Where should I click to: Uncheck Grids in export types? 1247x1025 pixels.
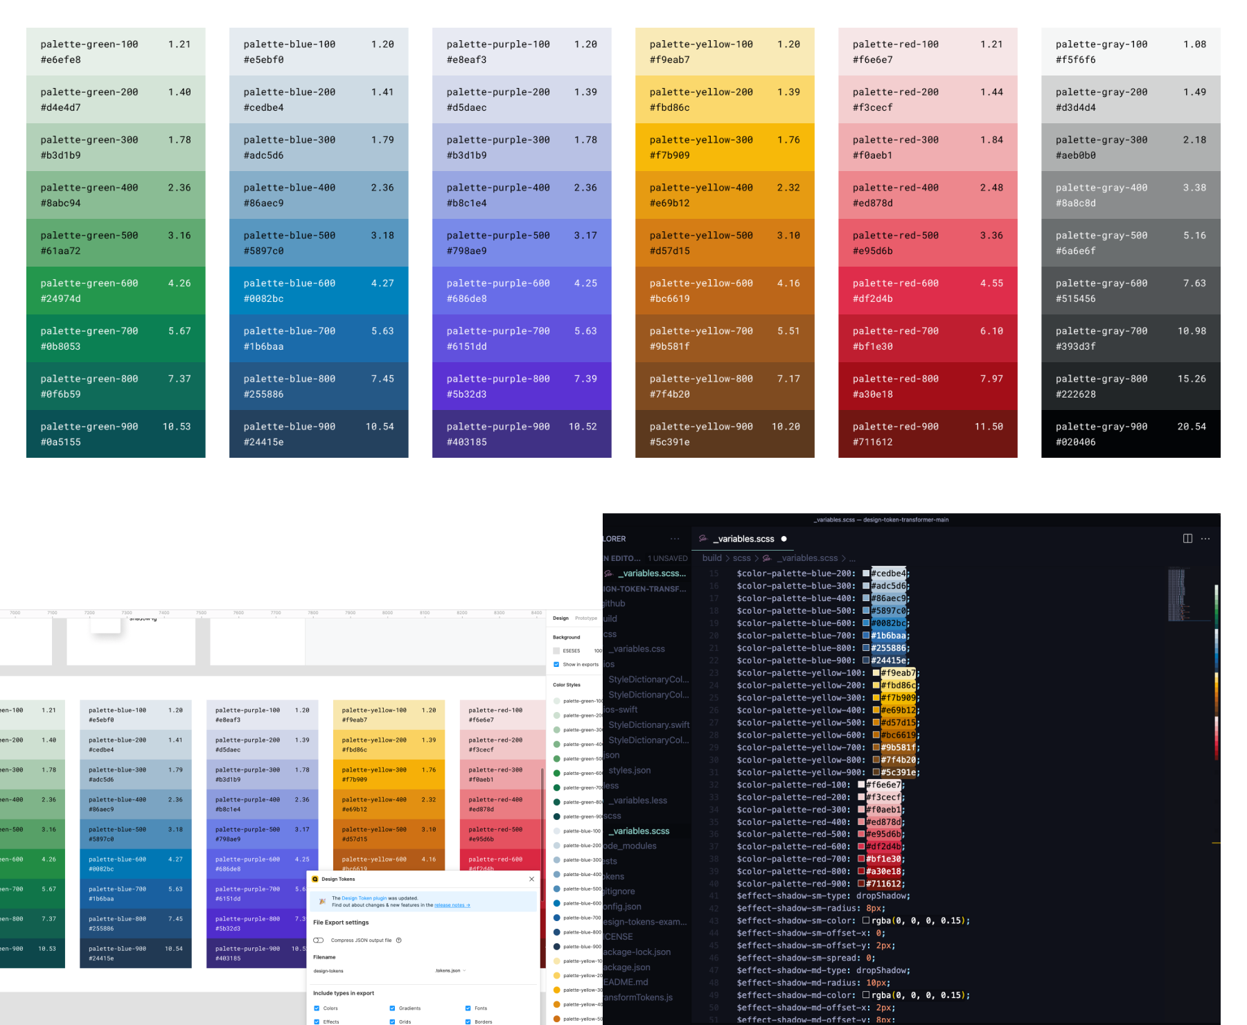(392, 1022)
